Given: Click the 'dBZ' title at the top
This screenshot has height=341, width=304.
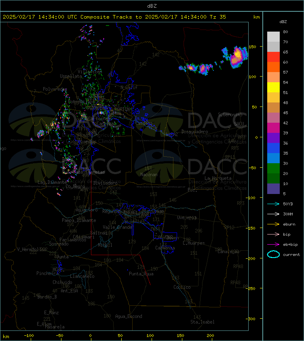Looking at the screenshot, I should (152, 6).
